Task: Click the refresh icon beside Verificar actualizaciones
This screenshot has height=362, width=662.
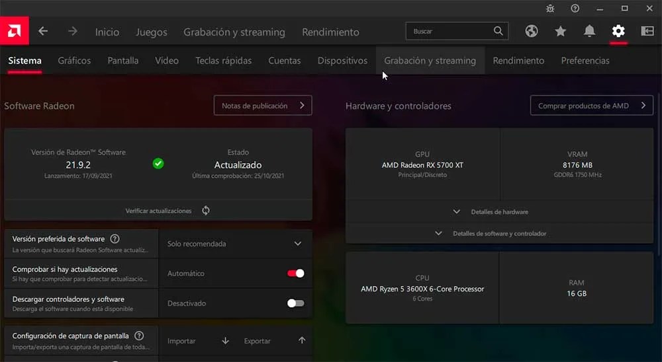Action: coord(206,210)
